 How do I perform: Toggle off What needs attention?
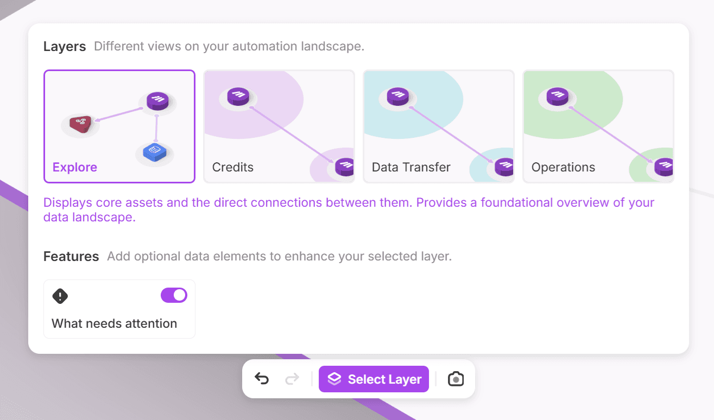[174, 295]
